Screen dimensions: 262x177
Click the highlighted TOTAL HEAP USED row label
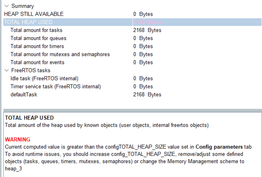[x=28, y=22]
